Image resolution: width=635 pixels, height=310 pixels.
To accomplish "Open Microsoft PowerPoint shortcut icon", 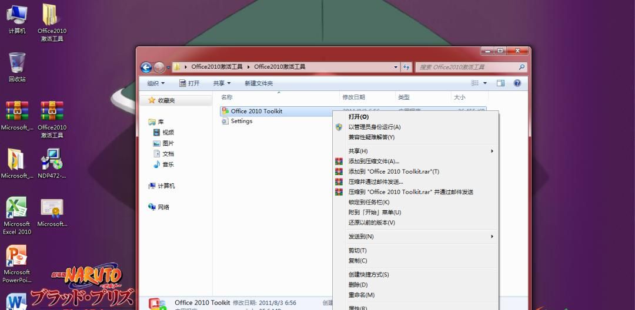I will (x=17, y=264).
